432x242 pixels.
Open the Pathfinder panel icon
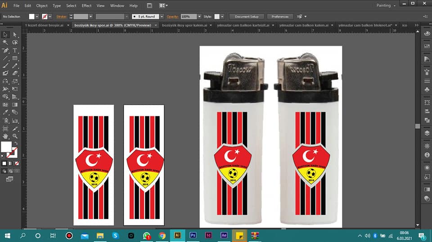(427, 120)
